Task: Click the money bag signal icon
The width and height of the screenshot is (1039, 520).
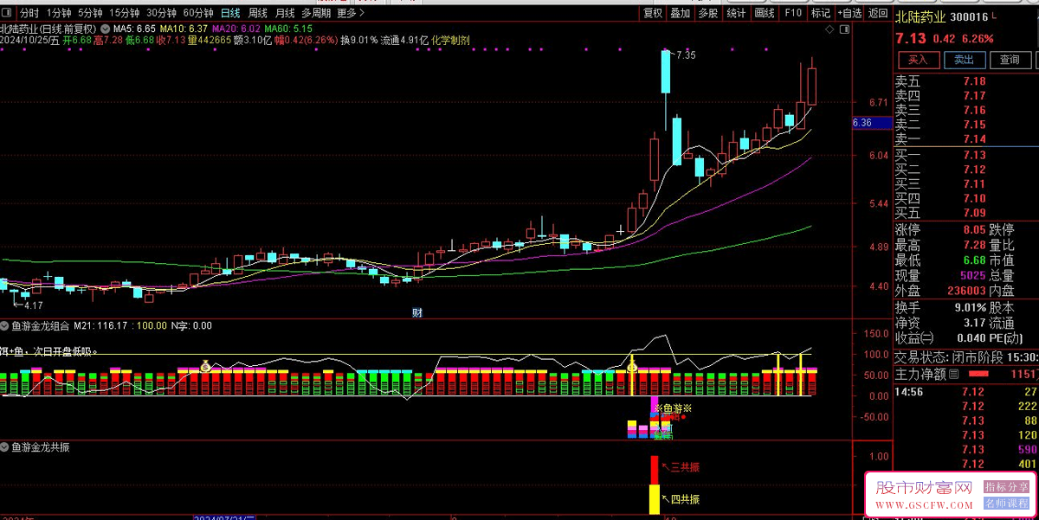Action: [x=205, y=366]
